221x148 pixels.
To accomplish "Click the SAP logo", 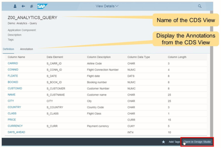I will (42, 6).
